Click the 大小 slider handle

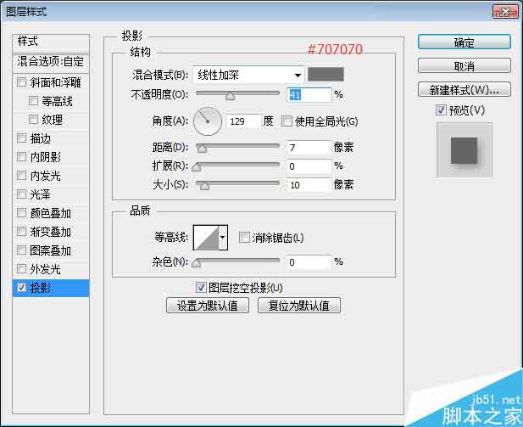click(204, 186)
